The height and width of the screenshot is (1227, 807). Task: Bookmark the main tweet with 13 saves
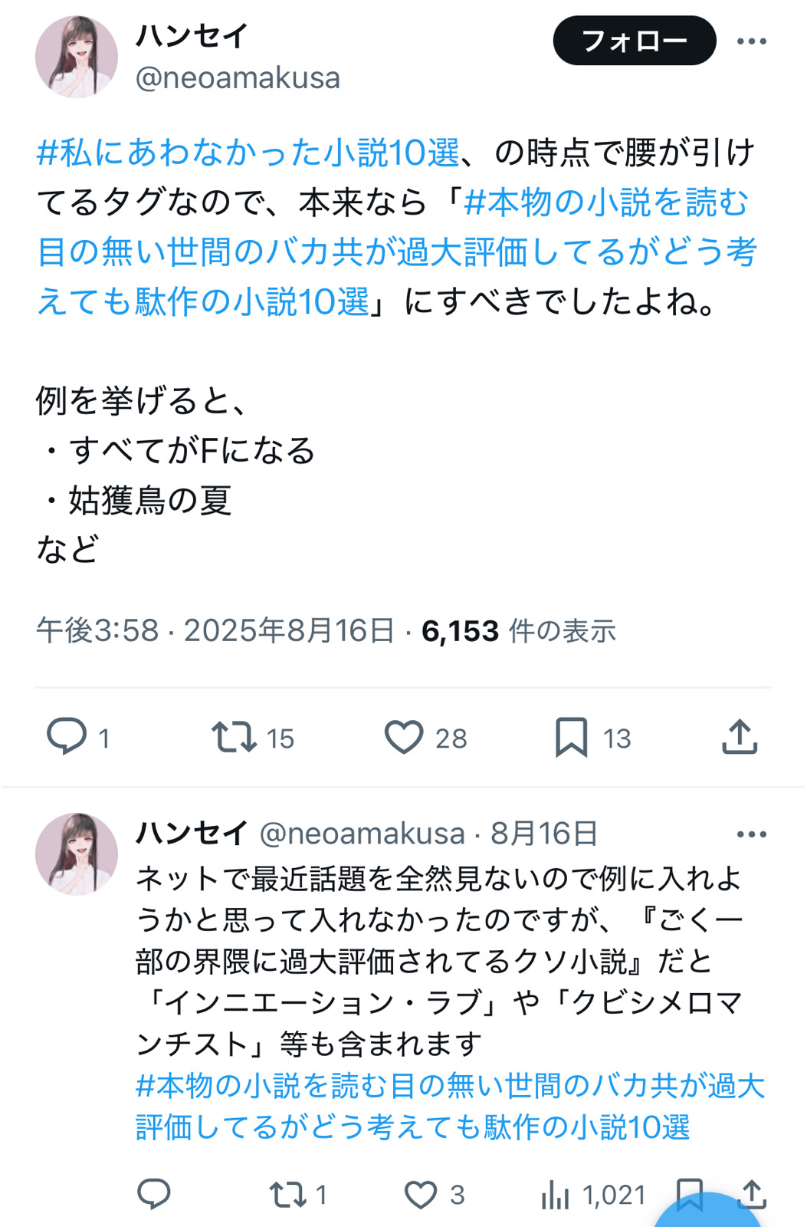tap(572, 737)
